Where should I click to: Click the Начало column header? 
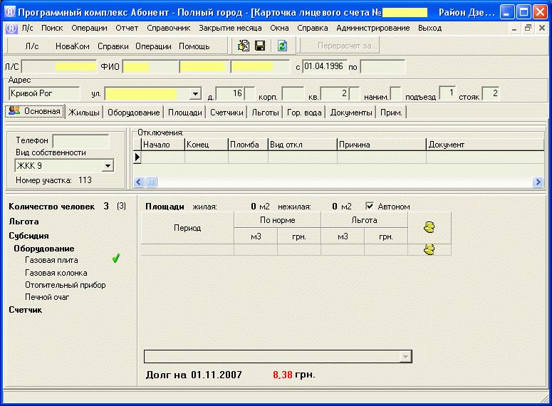(163, 145)
